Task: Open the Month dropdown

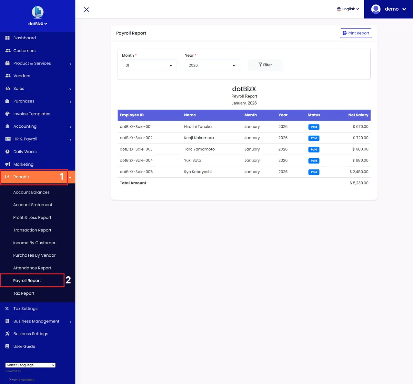Action: tap(149, 65)
